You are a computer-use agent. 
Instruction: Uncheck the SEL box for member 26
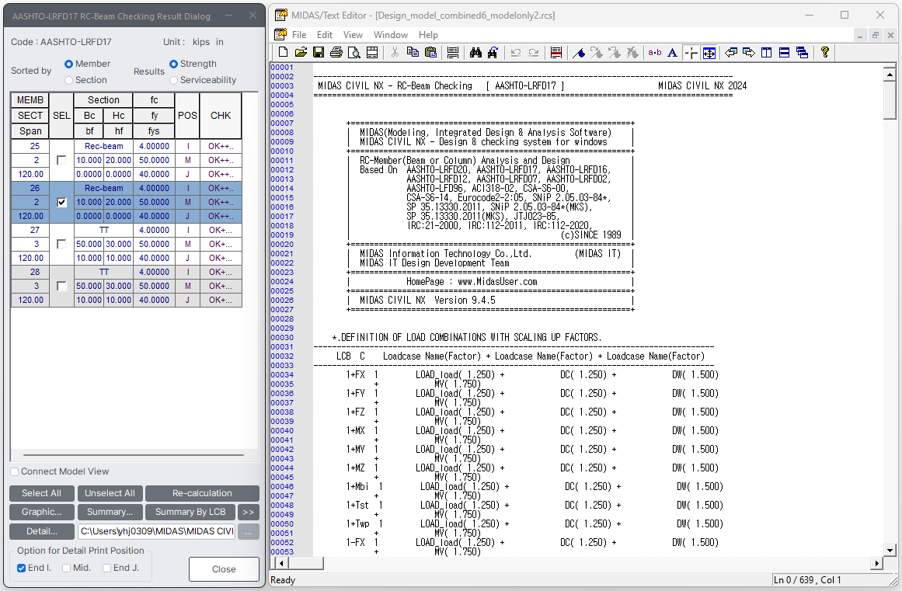click(61, 203)
